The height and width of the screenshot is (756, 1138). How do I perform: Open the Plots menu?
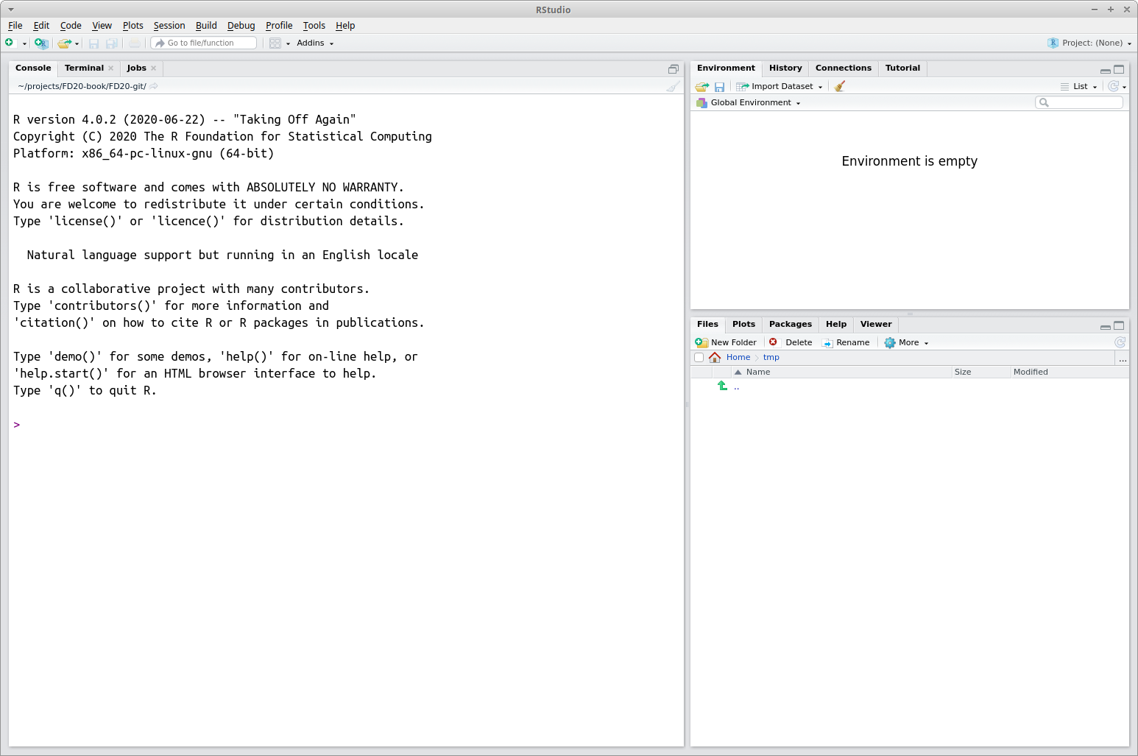[132, 25]
